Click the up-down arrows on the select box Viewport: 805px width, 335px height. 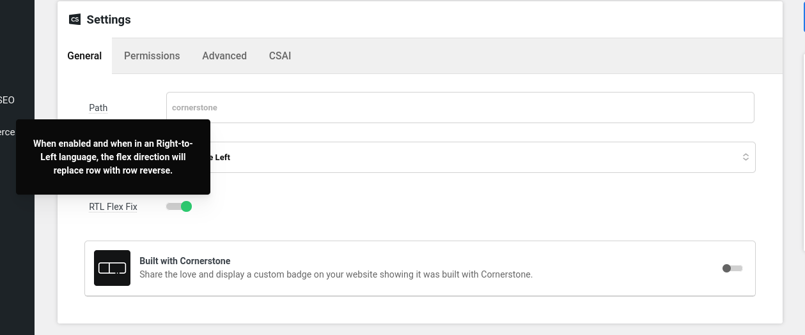(x=746, y=157)
